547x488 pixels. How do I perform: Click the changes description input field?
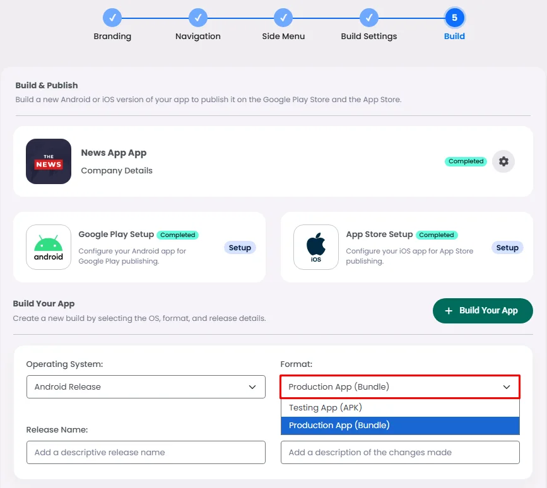coord(400,452)
